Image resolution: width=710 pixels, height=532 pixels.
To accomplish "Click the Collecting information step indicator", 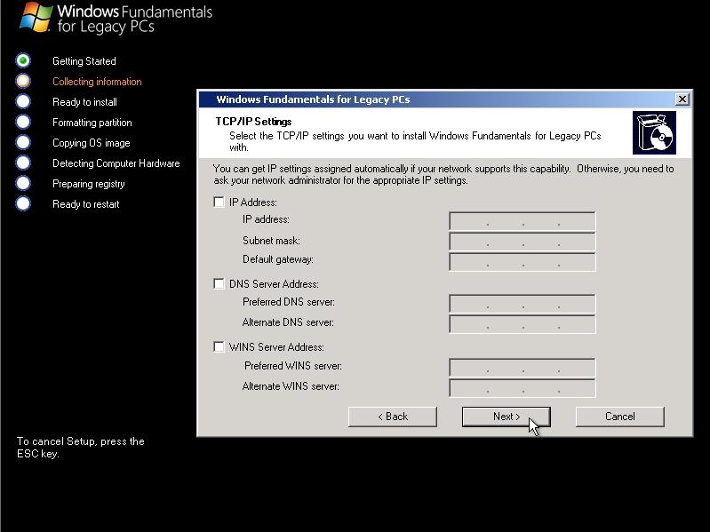I will click(x=23, y=81).
